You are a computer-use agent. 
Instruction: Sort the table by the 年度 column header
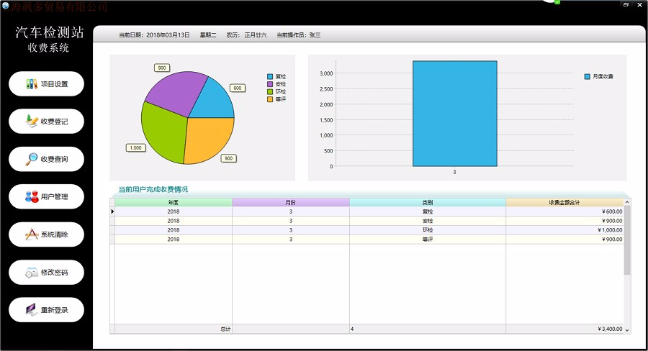tap(173, 203)
